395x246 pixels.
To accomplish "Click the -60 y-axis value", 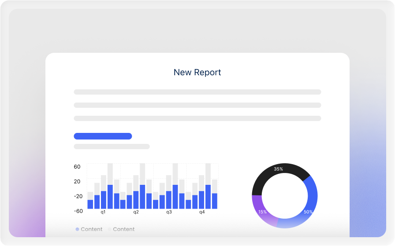I will (78, 211).
